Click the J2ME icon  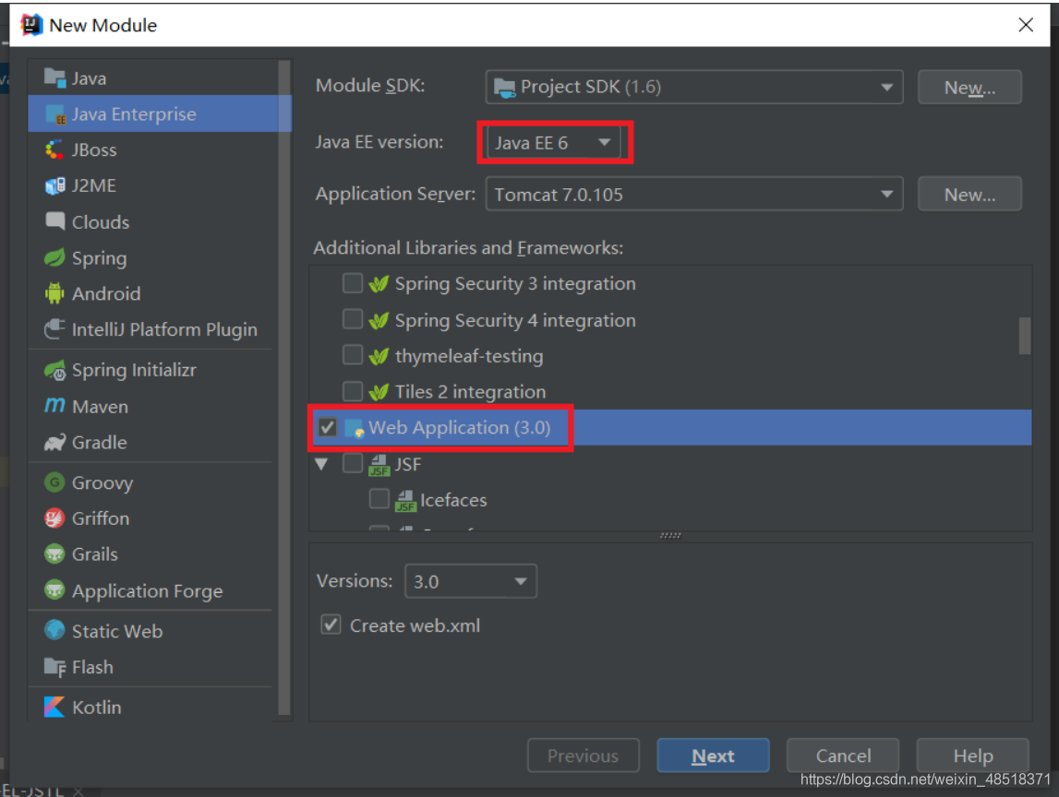click(54, 185)
